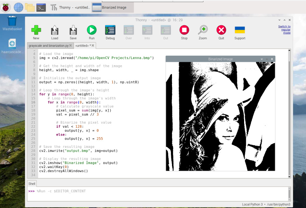Start the Debug tool

(x=110, y=32)
